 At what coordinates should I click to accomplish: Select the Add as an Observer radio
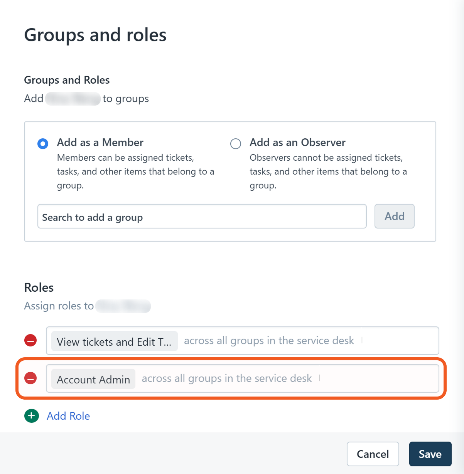pos(236,144)
